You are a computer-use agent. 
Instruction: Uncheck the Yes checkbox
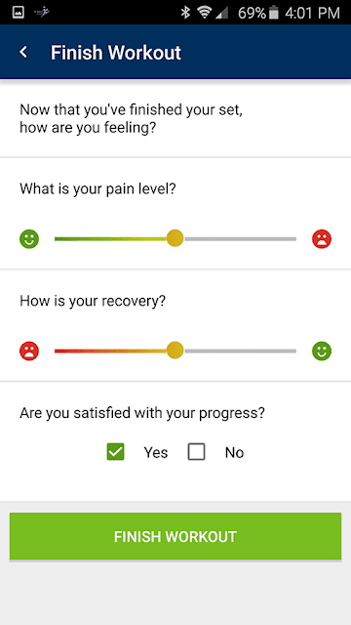click(x=115, y=452)
